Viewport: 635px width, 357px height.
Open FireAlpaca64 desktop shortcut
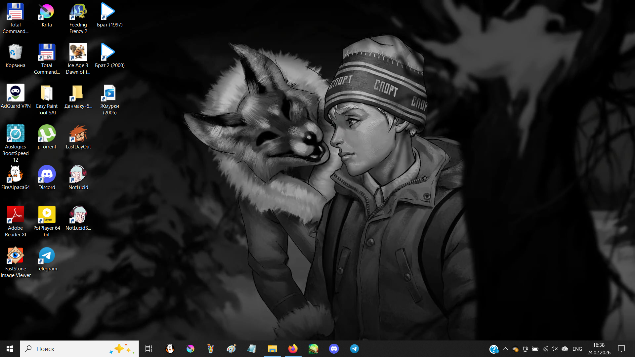tap(15, 174)
